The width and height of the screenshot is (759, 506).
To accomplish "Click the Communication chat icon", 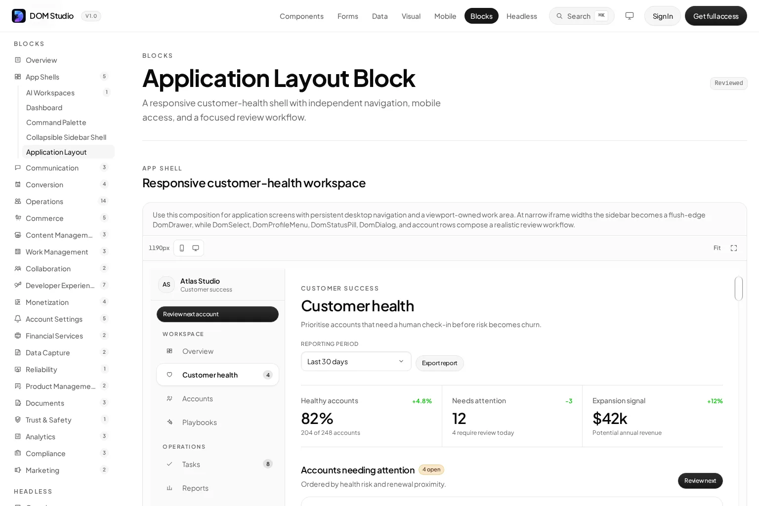I will point(18,168).
